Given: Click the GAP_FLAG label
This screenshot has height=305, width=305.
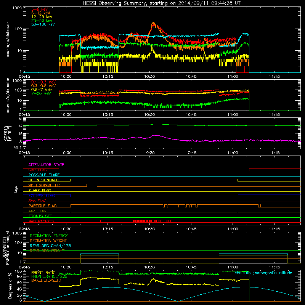Looking at the screenshot, I should point(37,170).
